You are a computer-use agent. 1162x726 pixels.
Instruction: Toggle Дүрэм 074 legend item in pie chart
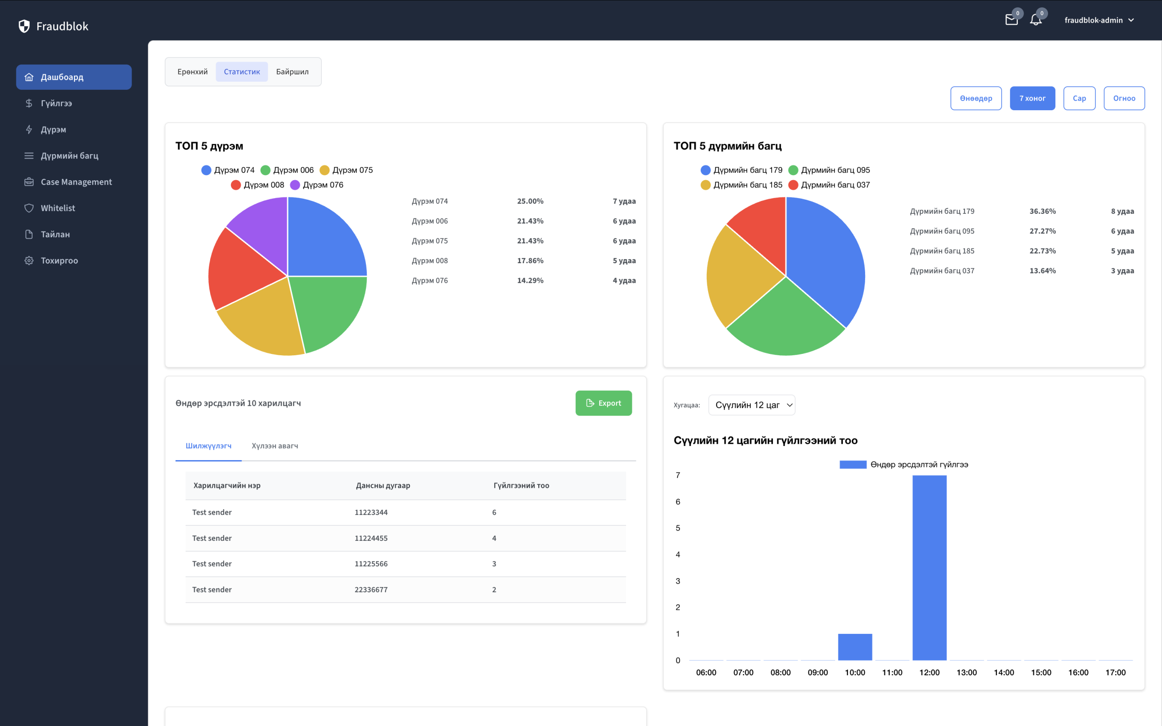[x=228, y=170]
